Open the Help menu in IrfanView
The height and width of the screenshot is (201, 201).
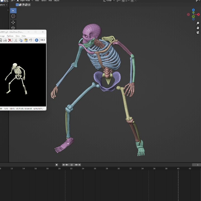[24, 36]
